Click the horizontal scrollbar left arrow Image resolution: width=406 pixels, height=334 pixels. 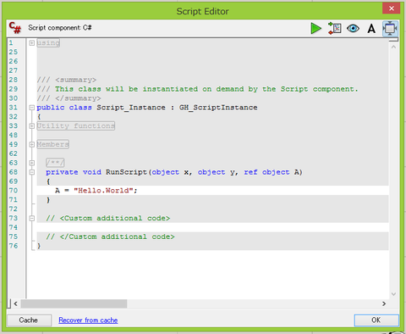(x=15, y=303)
